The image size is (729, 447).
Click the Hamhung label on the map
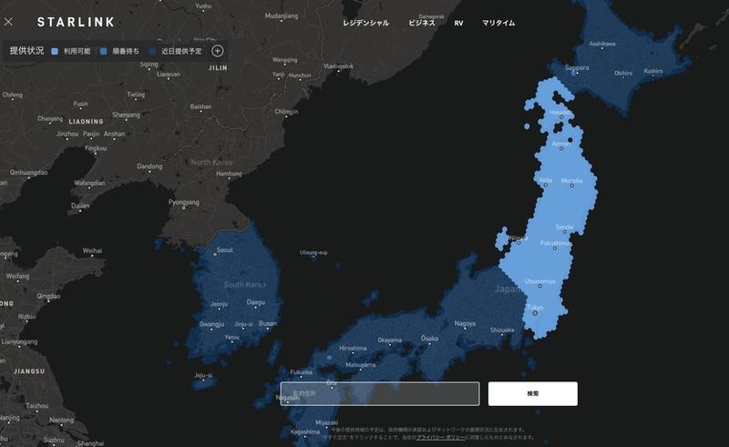[x=229, y=173]
